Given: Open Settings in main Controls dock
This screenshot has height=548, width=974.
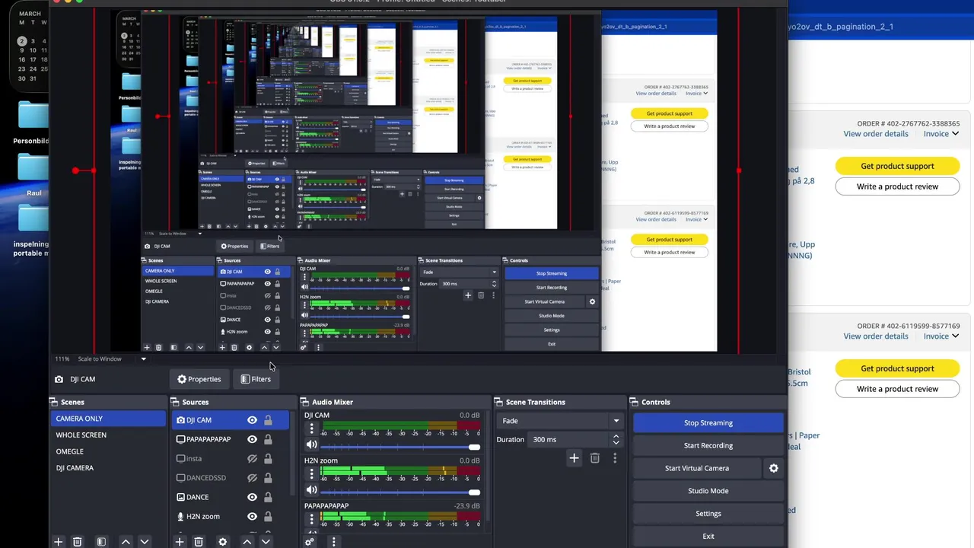Looking at the screenshot, I should point(708,514).
